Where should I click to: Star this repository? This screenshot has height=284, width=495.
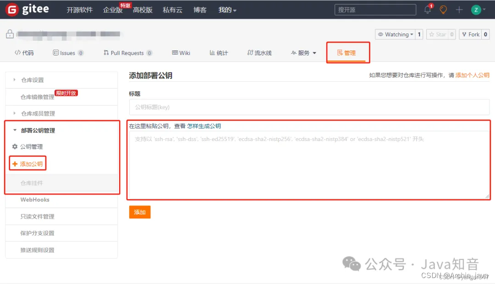(438, 34)
